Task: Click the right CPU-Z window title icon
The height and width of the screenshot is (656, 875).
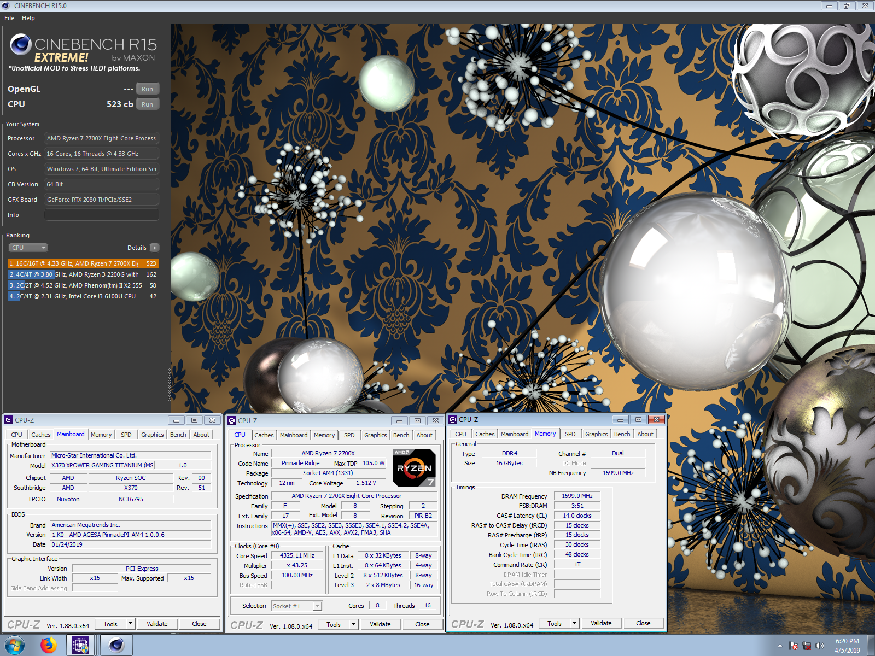Action: [452, 419]
